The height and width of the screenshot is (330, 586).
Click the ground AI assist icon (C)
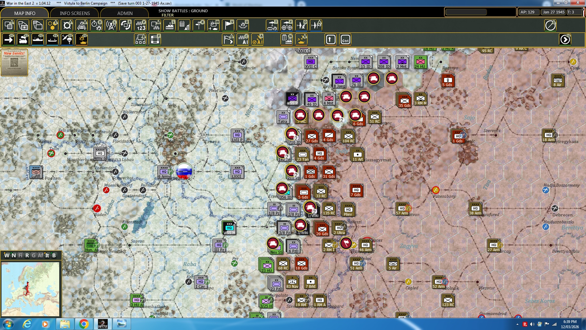click(243, 40)
